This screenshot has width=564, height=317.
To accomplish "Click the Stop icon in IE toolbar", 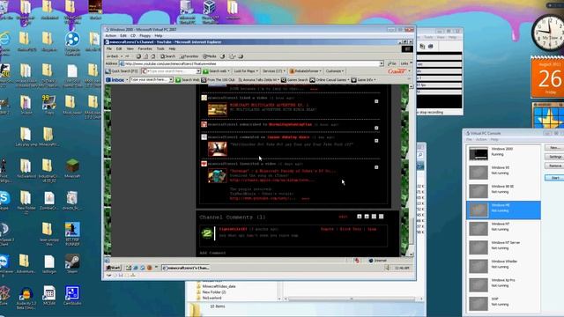I will point(138,56).
